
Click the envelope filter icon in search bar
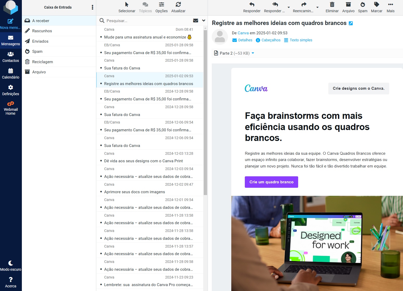196,21
